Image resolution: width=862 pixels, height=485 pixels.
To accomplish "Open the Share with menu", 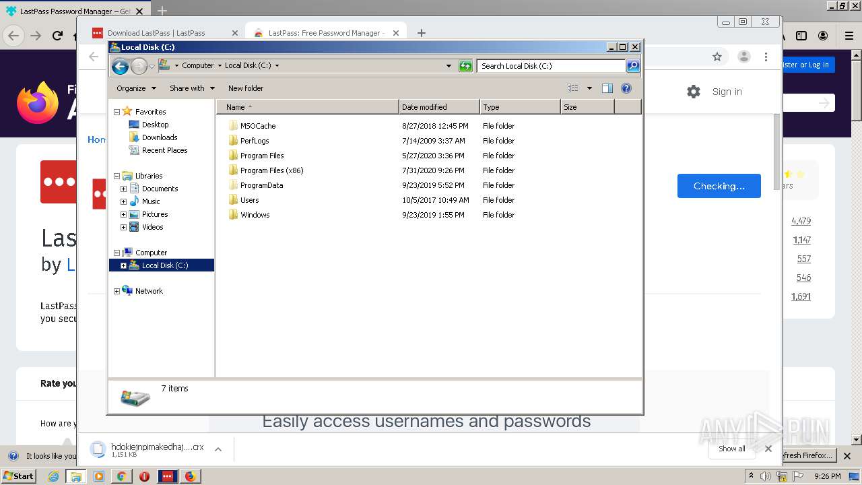I will (x=193, y=88).
